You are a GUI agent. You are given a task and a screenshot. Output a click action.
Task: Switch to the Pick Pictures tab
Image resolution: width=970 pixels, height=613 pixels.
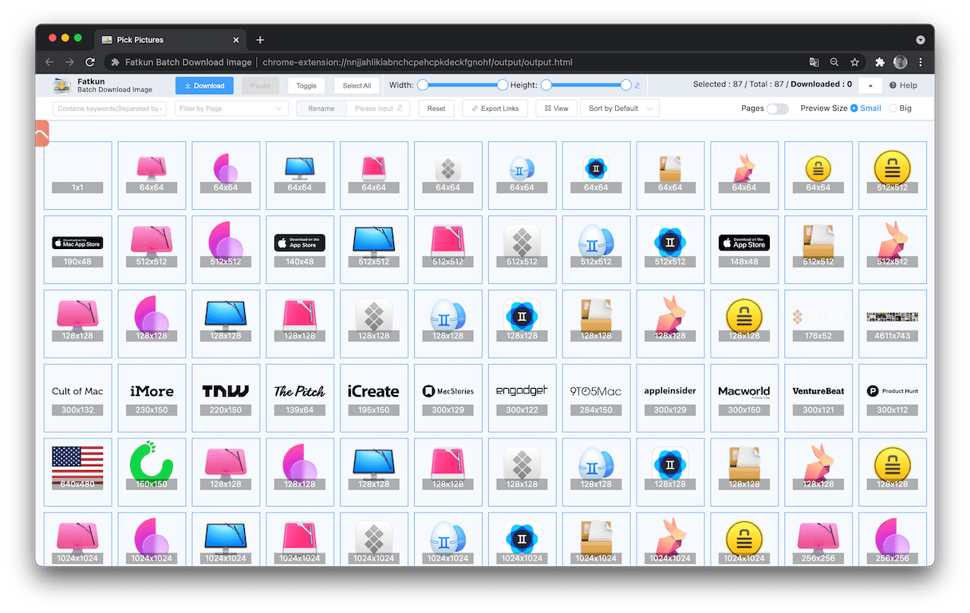(169, 40)
